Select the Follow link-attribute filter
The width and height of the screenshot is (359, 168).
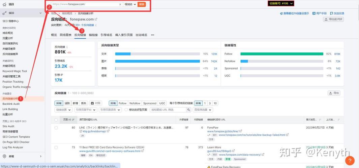pyautogui.click(x=122, y=103)
